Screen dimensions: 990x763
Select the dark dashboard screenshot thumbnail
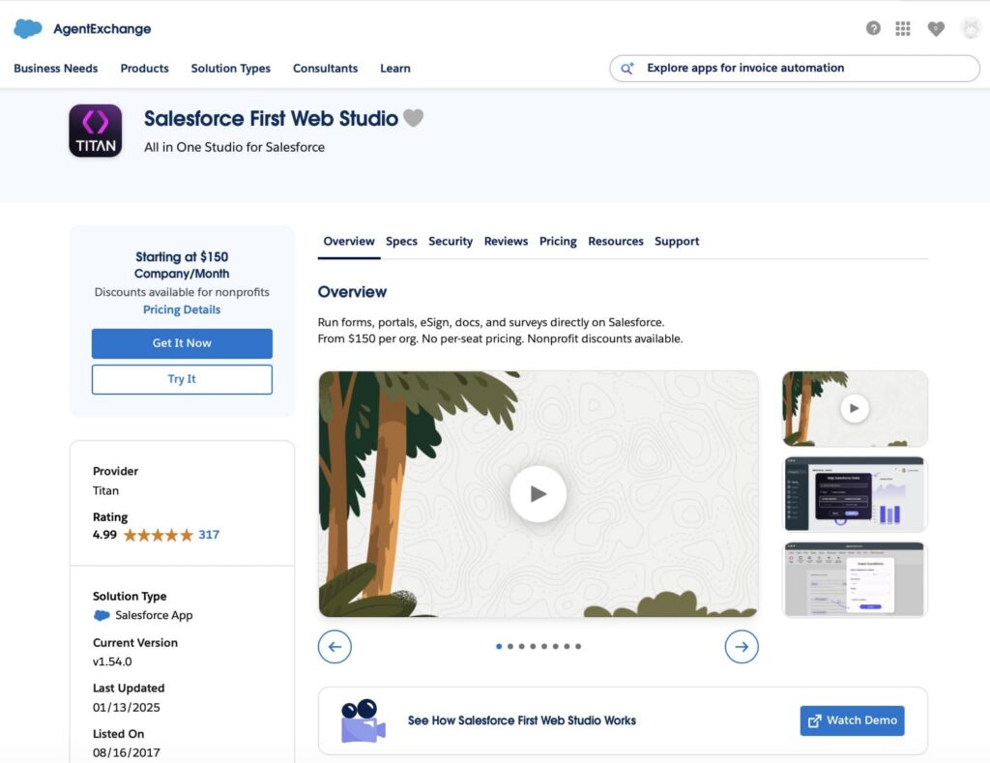[855, 494]
